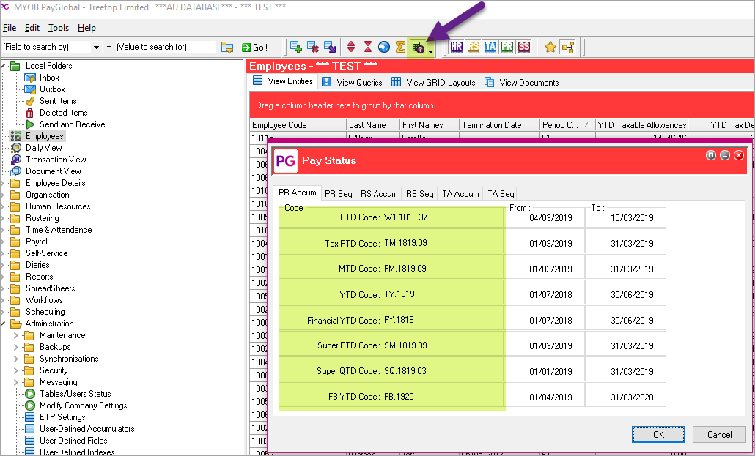
Task: Expand the Messaging folder node
Action: tap(16, 382)
